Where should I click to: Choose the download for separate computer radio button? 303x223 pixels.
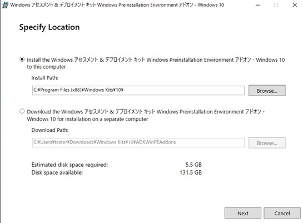[22, 111]
